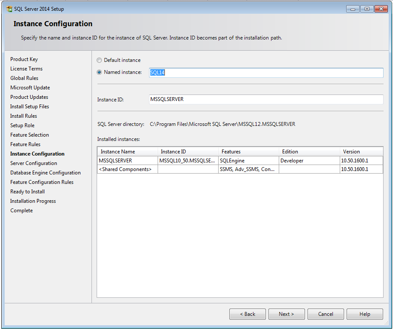Image resolution: width=393 pixels, height=330 pixels.
Task: Click the Complete step
Action: (x=21, y=211)
